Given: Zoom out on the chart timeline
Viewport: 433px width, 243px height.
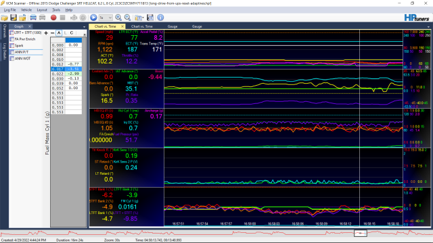Looking at the screenshot, I should (128, 18).
